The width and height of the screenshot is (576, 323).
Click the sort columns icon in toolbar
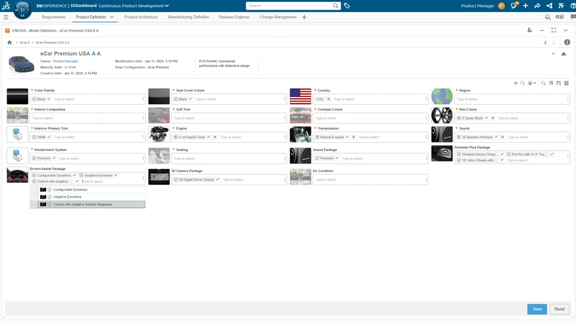(x=559, y=83)
